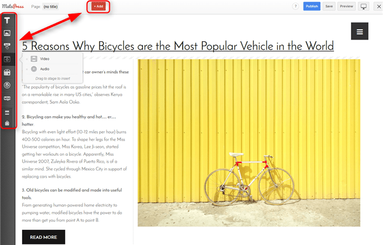Open the help question mark icon
Image resolution: width=383 pixels, height=245 pixels.
(295, 6)
